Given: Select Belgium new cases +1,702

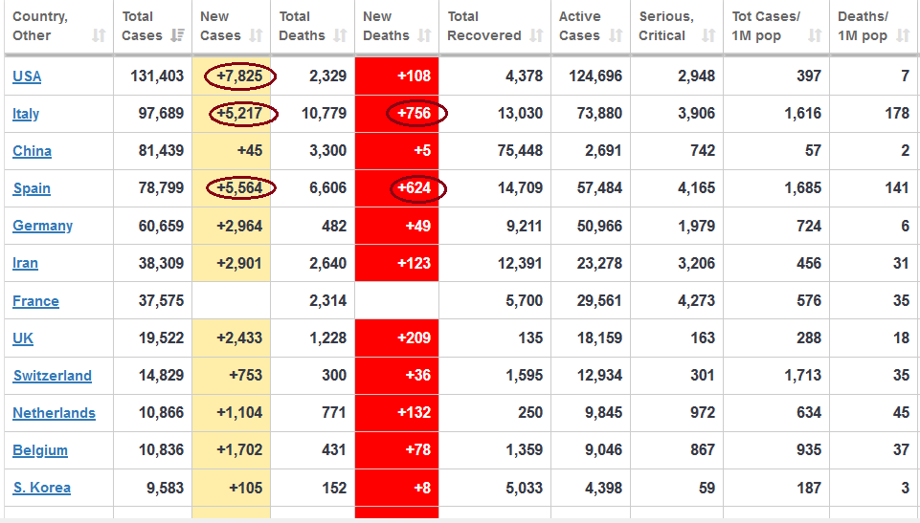Looking at the screenshot, I should click(x=239, y=451).
